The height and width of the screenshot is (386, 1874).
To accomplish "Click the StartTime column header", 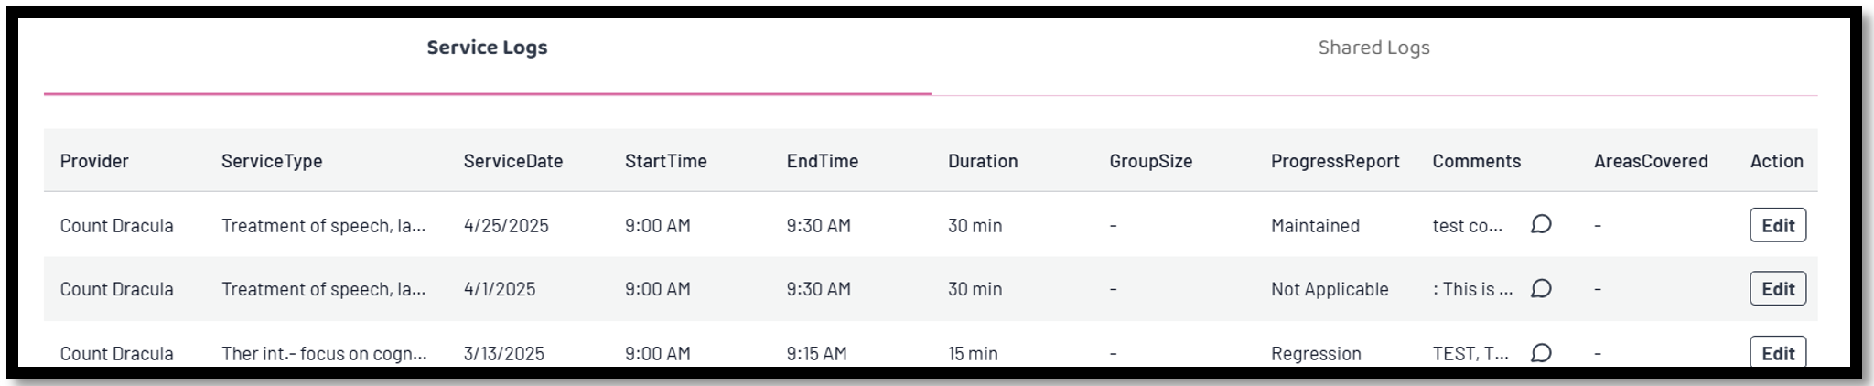I will [666, 161].
